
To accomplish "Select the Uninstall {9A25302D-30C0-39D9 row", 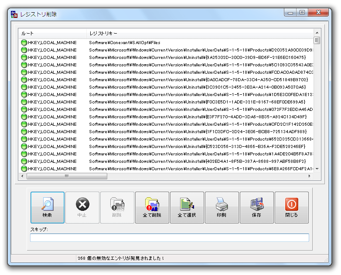I will pyautogui.click(x=166, y=58).
